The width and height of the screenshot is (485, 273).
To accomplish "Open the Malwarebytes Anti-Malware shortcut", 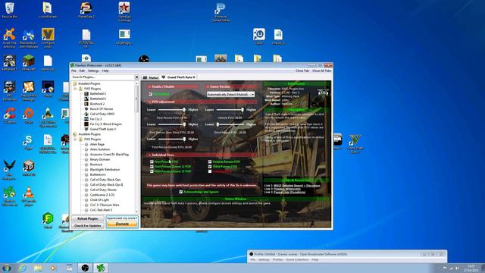I will coord(29,39).
